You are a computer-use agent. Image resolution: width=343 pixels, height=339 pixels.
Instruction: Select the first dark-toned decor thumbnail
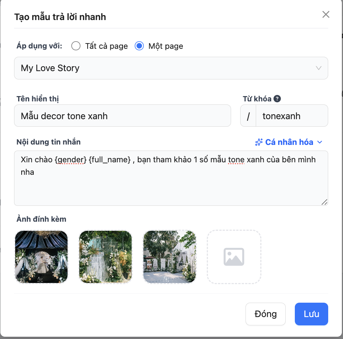click(41, 257)
